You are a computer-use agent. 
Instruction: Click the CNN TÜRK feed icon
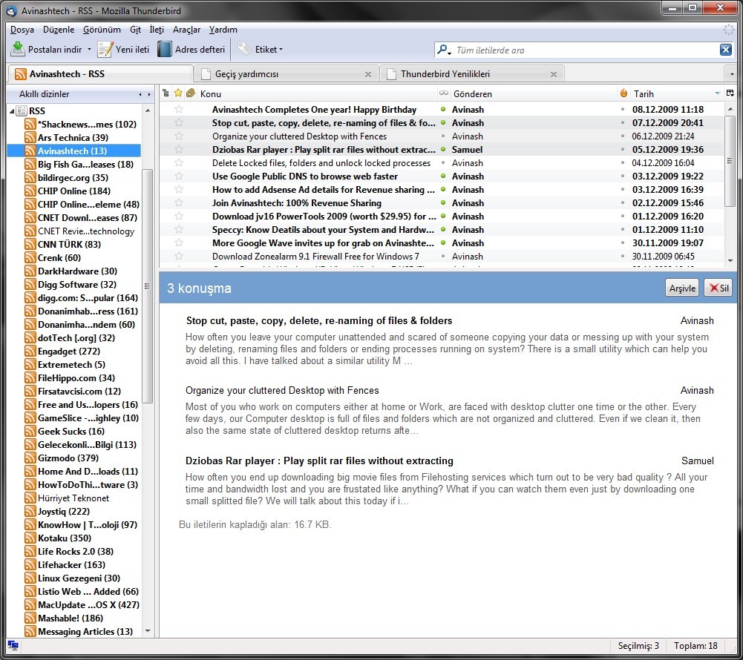(30, 244)
